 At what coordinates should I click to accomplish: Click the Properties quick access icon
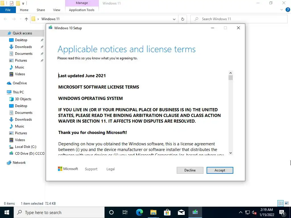coord(11,3)
